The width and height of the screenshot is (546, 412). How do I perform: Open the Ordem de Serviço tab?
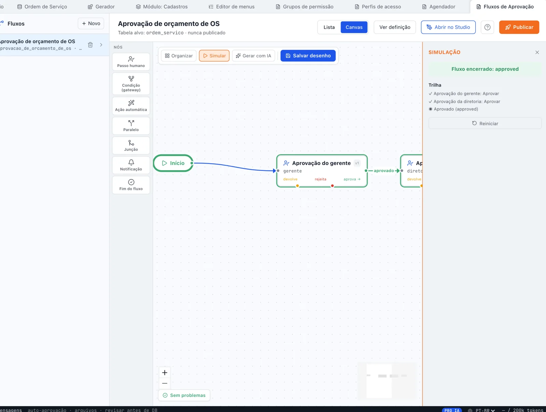click(x=42, y=6)
